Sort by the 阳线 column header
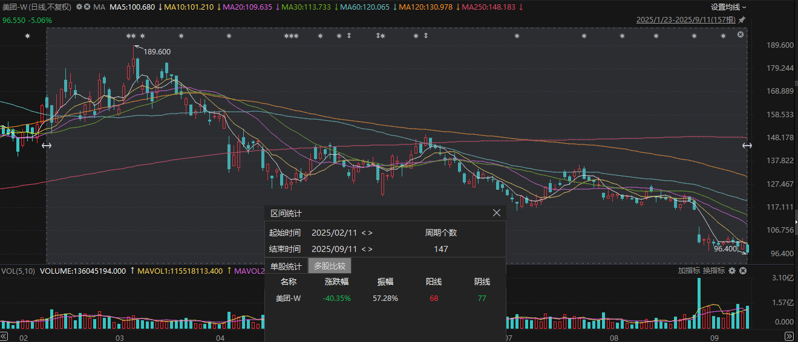The width and height of the screenshot is (798, 342). coord(433,282)
